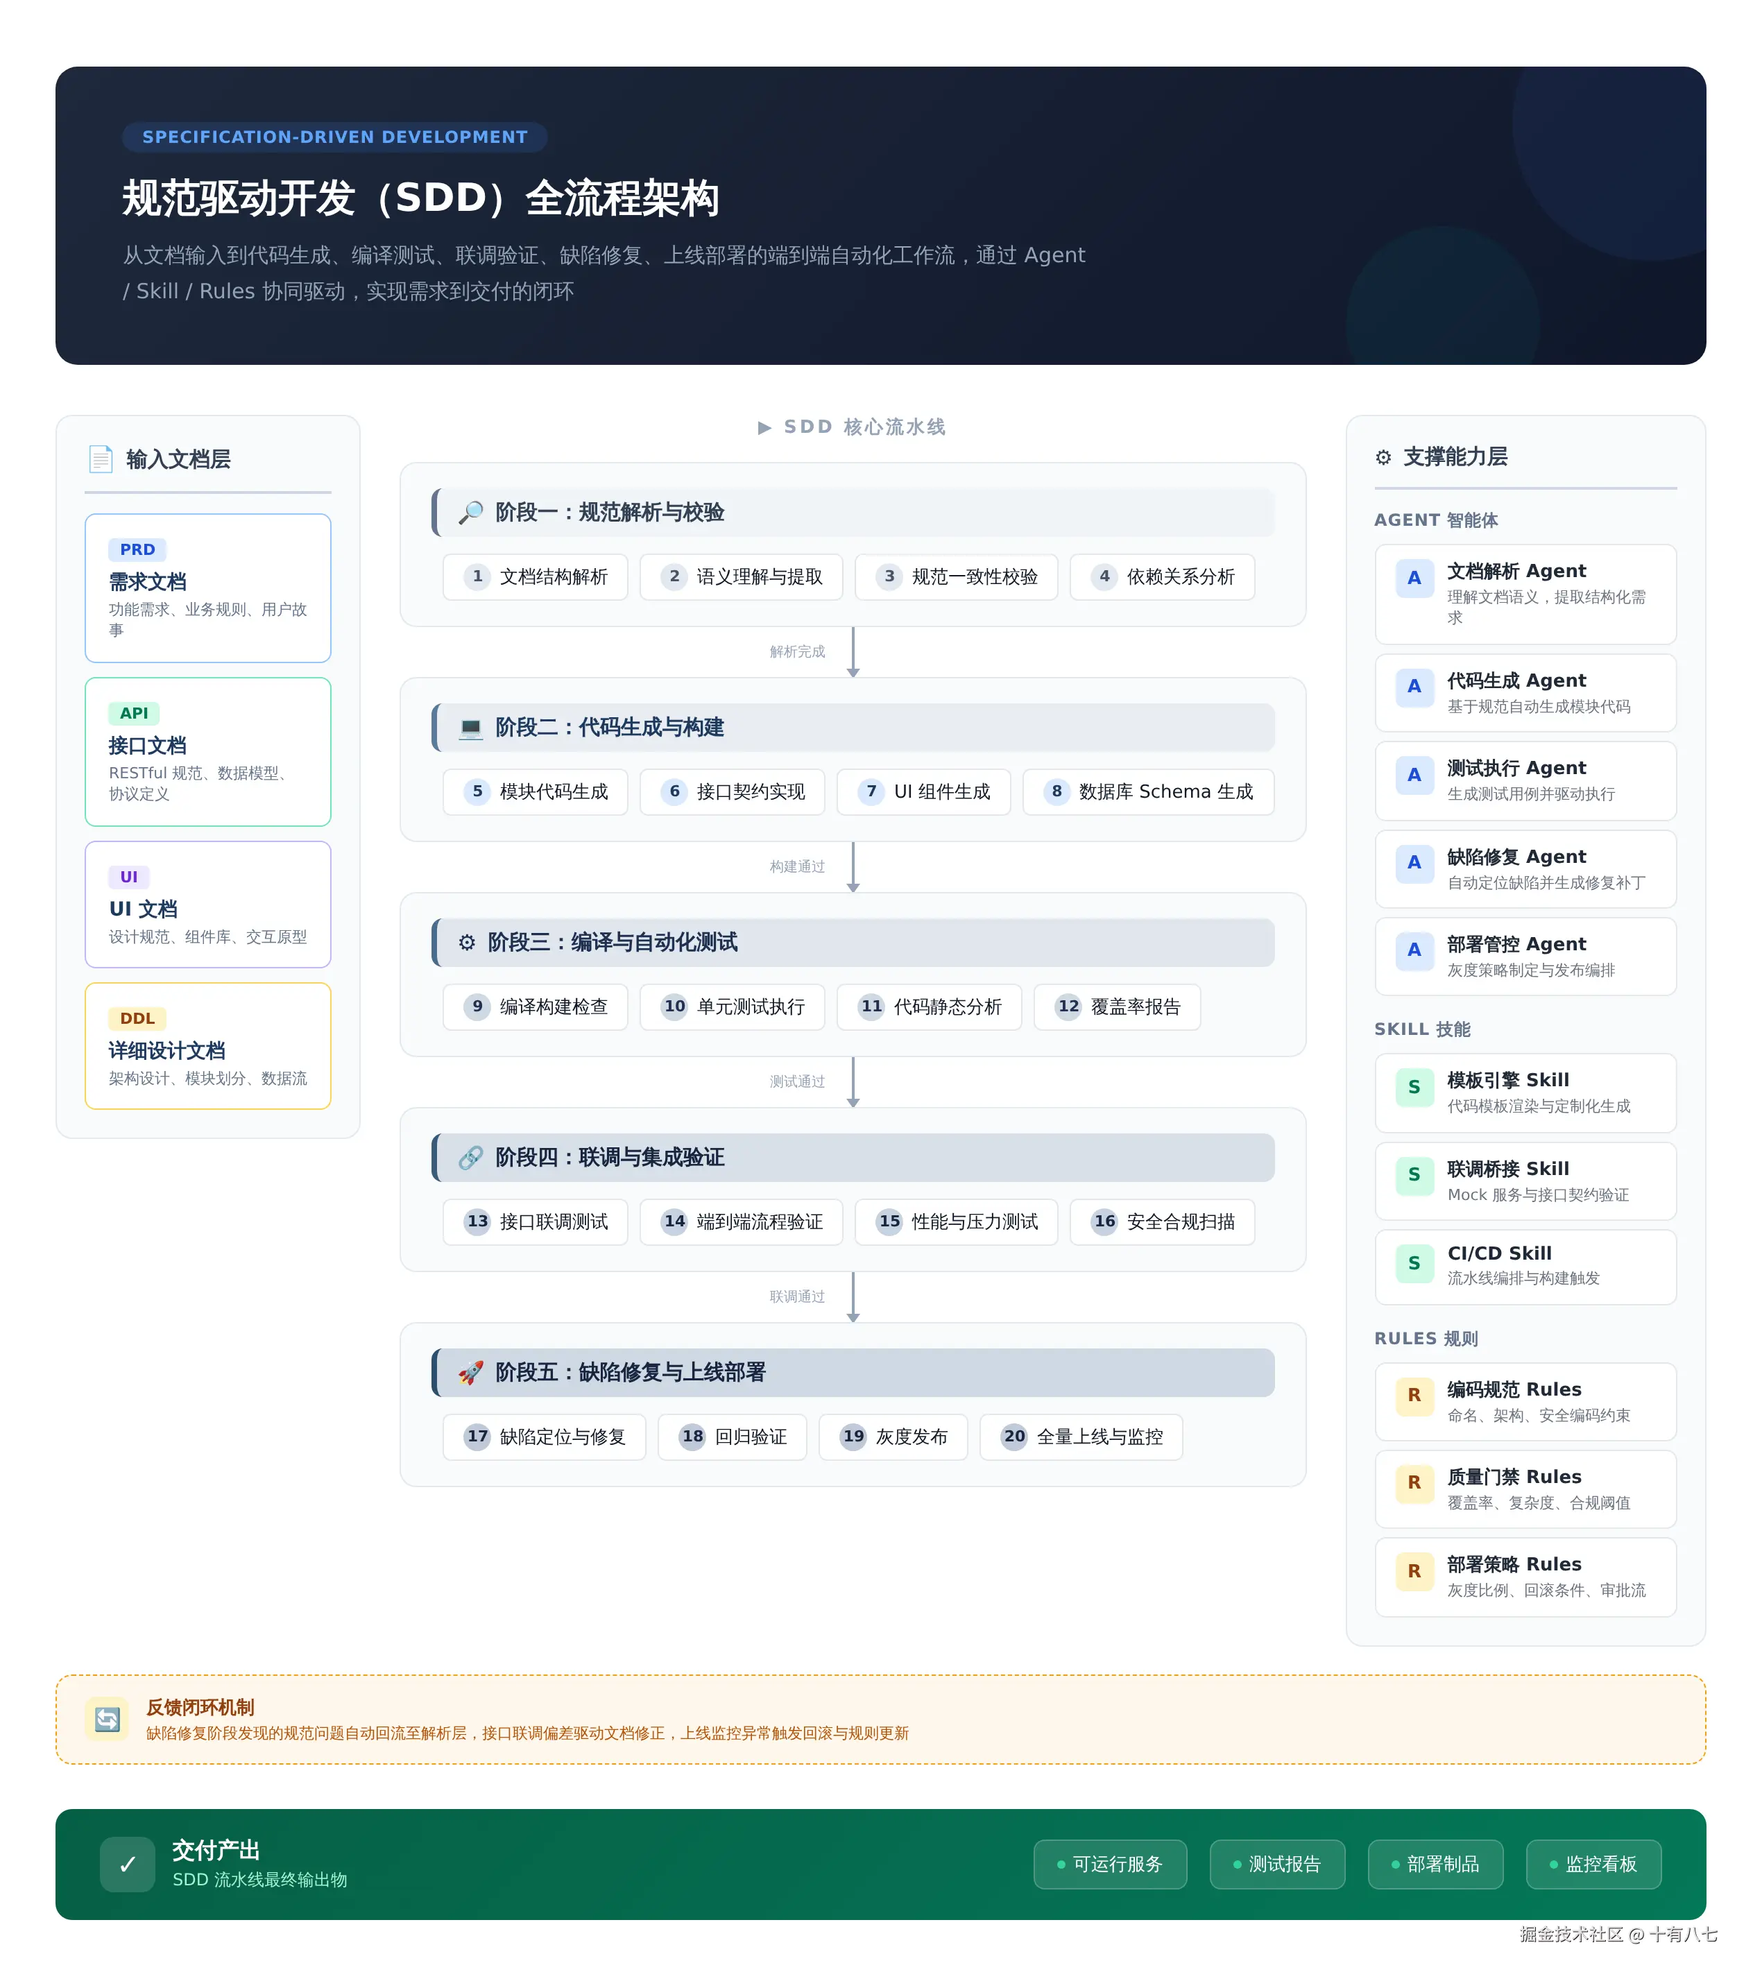Click step 12 覆盖率报告 chip
This screenshot has height=1988, width=1762.
pos(1118,1006)
